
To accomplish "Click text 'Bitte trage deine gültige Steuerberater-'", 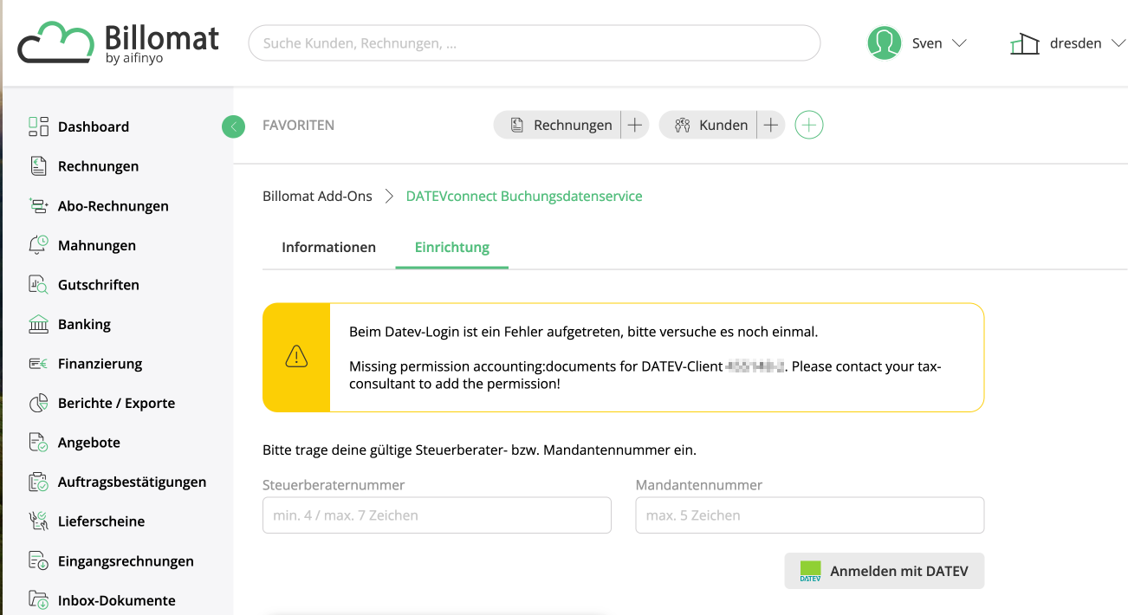I will click(x=385, y=450).
